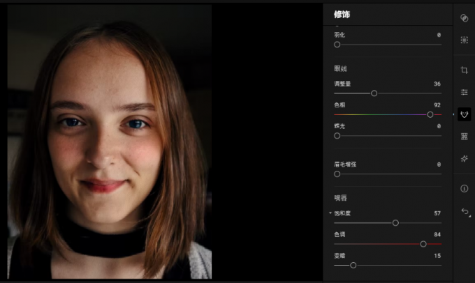This screenshot has width=475, height=283.
Task: Click the portrait photo in the canvas
Action: (110, 141)
